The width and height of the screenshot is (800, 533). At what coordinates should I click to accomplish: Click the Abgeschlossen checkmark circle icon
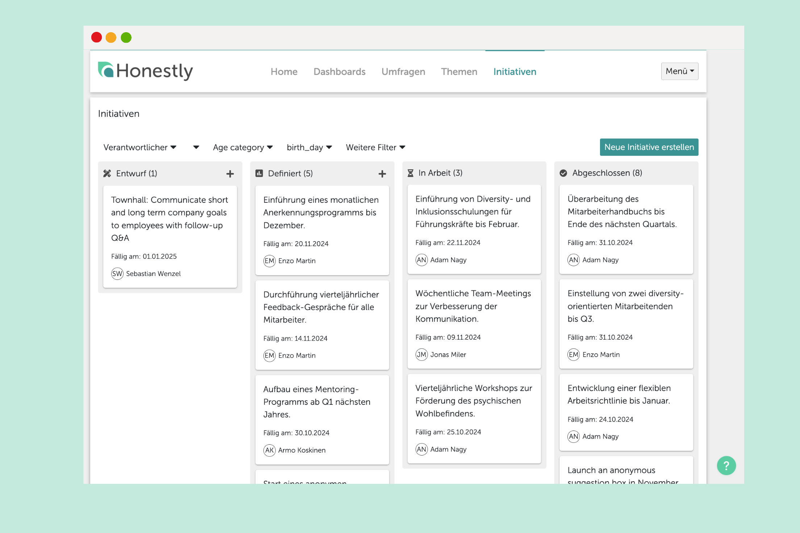563,173
